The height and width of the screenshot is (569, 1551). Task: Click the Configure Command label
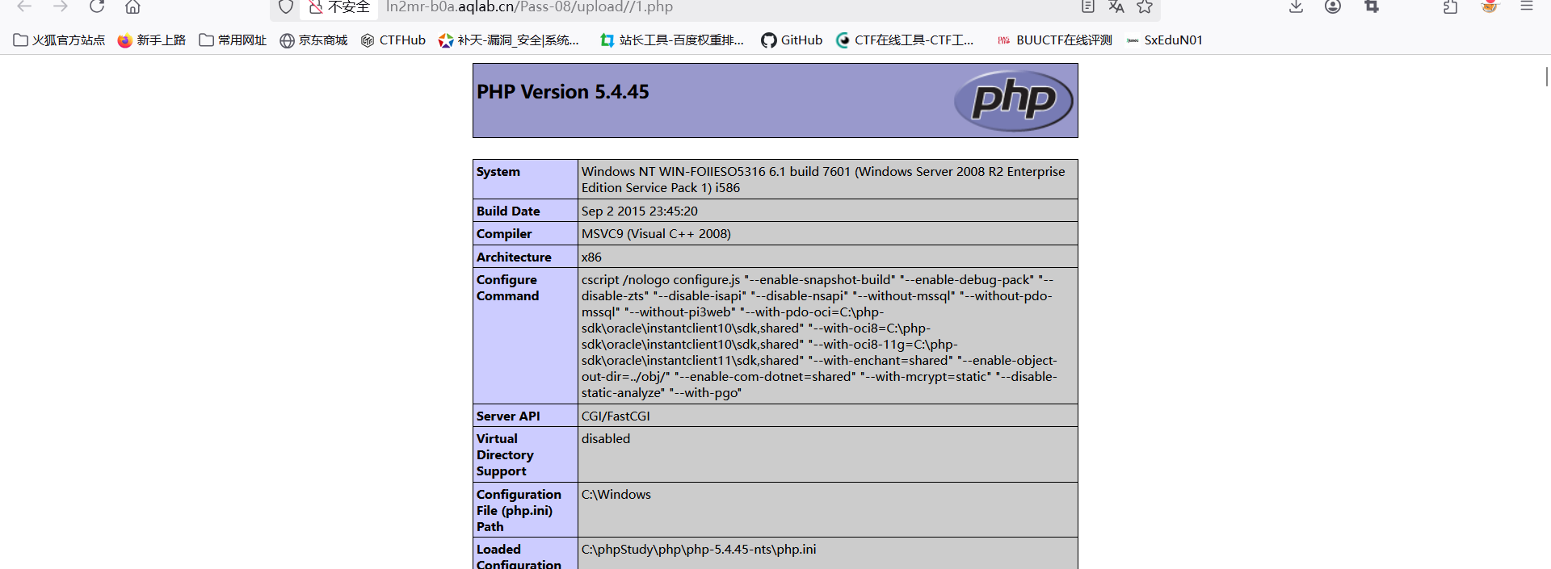[x=507, y=288]
